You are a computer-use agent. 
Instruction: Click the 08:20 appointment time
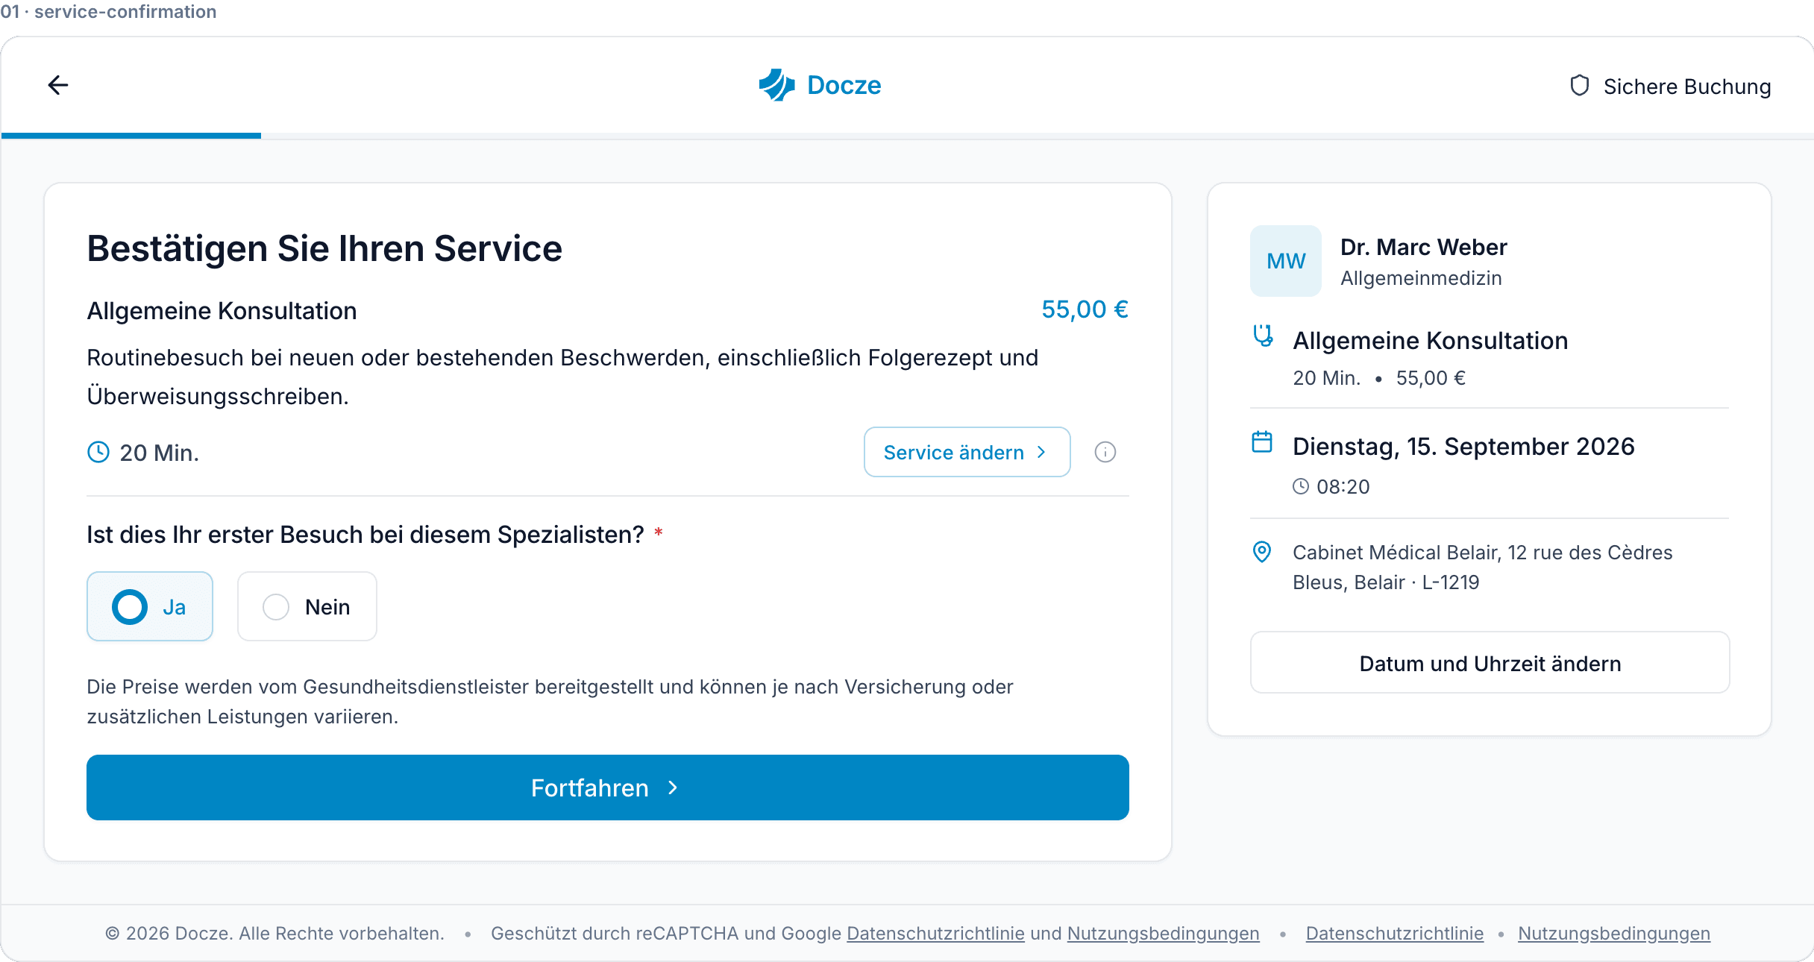[1343, 487]
